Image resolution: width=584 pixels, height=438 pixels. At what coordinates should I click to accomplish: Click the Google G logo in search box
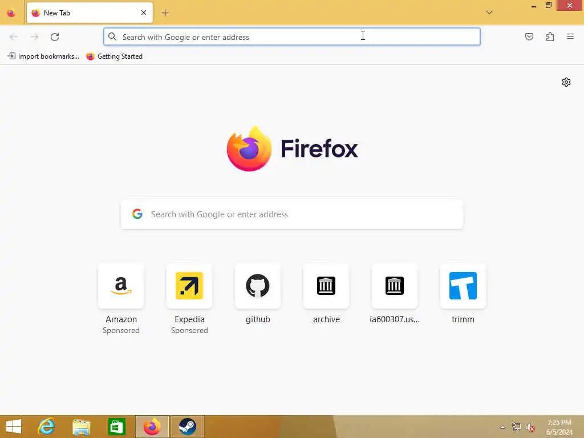137,214
